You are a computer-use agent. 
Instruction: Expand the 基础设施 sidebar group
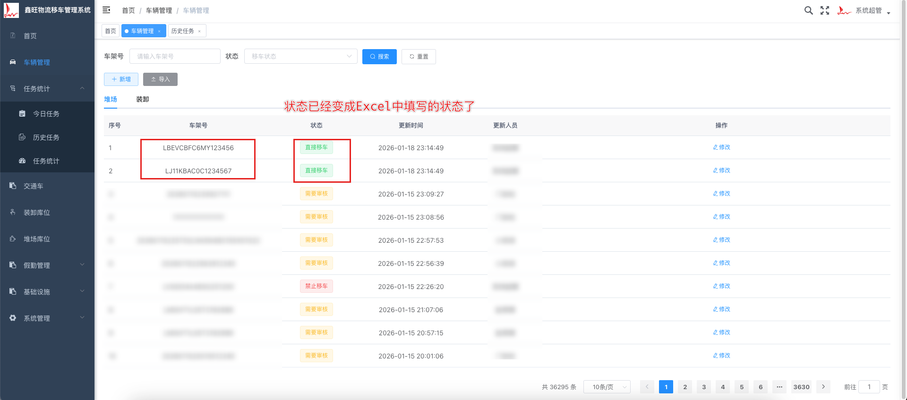click(47, 292)
